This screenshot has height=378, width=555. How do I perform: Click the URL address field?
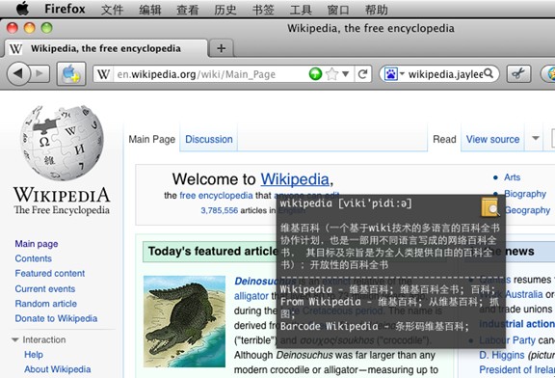[x=211, y=74]
